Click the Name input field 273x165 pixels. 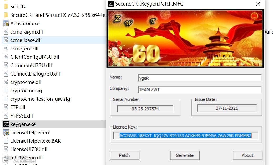click(200, 78)
